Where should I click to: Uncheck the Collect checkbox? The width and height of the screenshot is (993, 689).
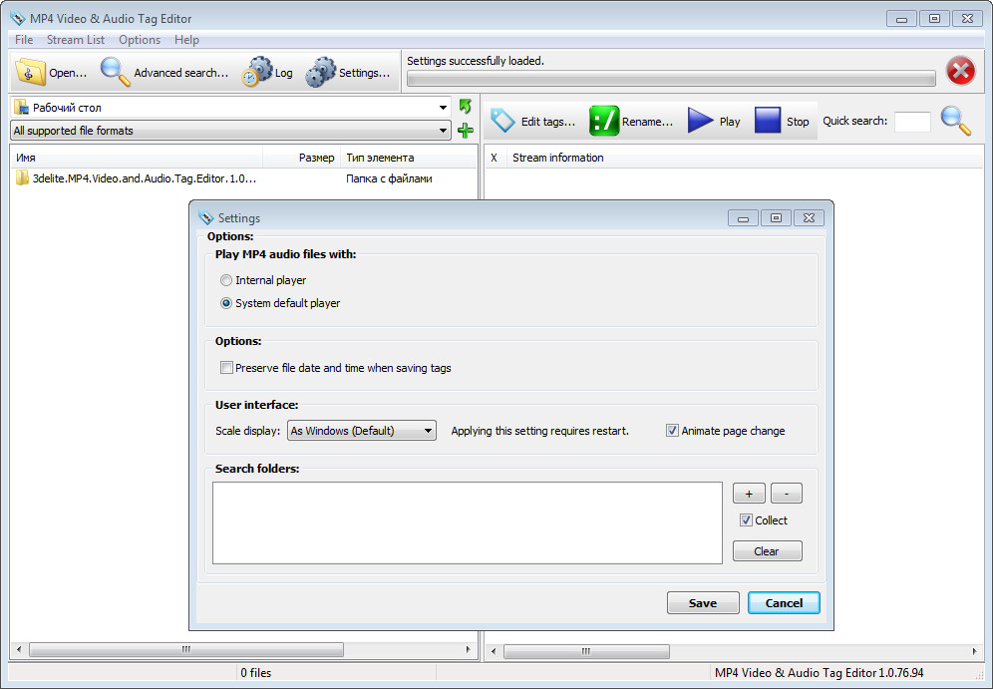pyautogui.click(x=746, y=519)
